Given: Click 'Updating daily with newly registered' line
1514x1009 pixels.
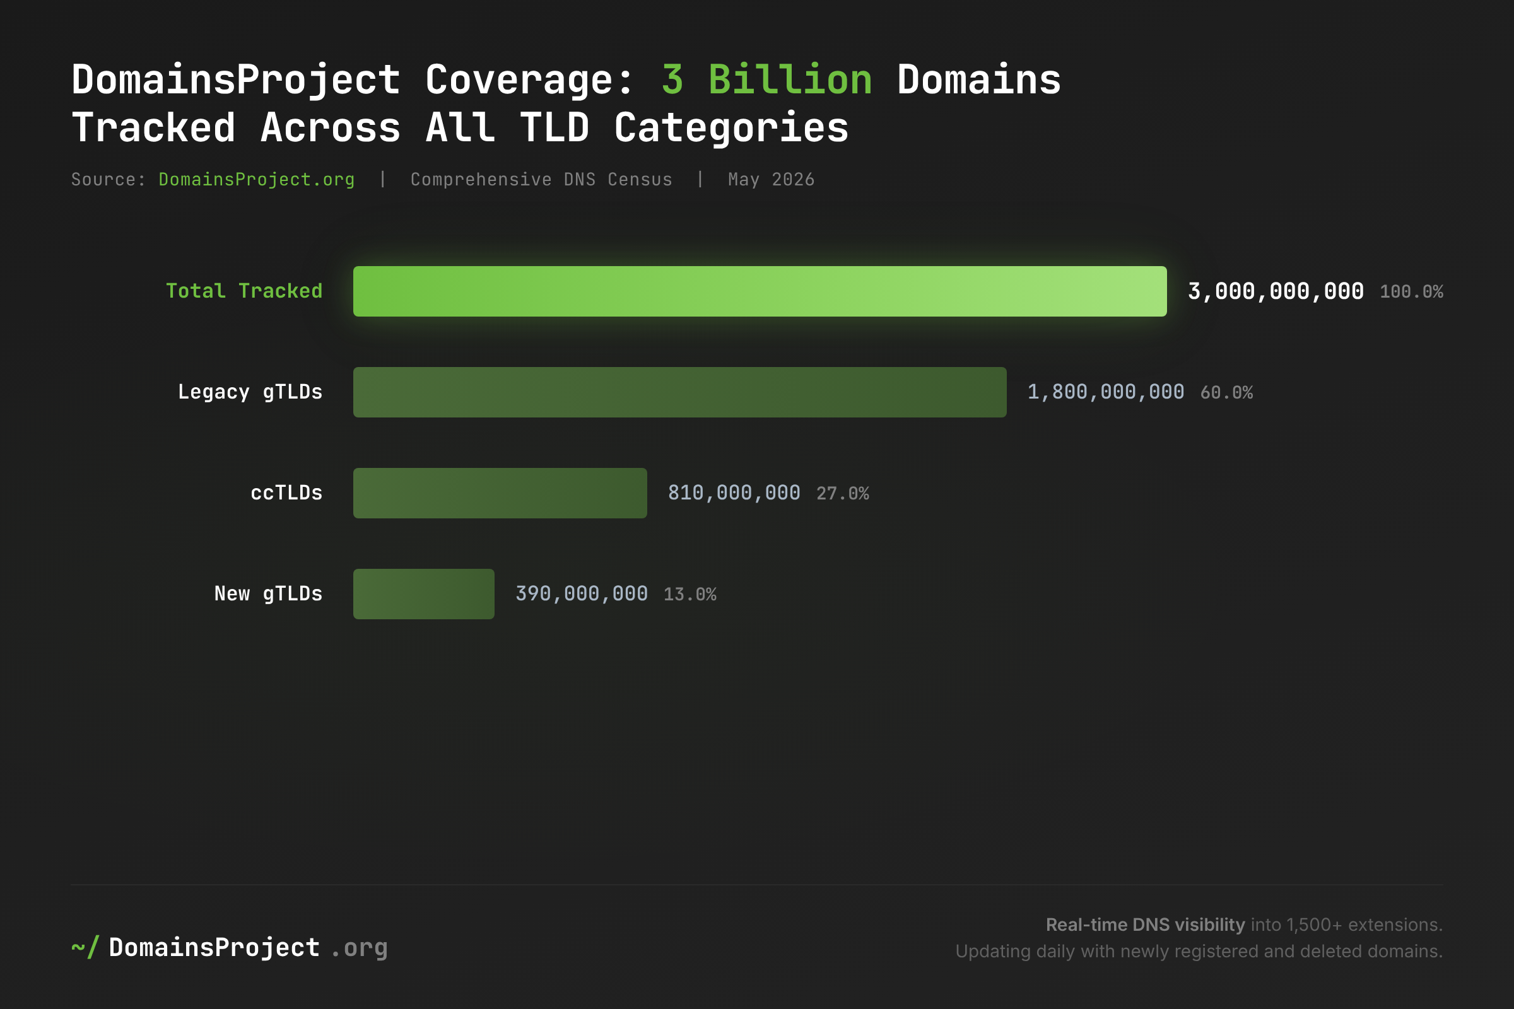Looking at the screenshot, I should coord(1199,951).
